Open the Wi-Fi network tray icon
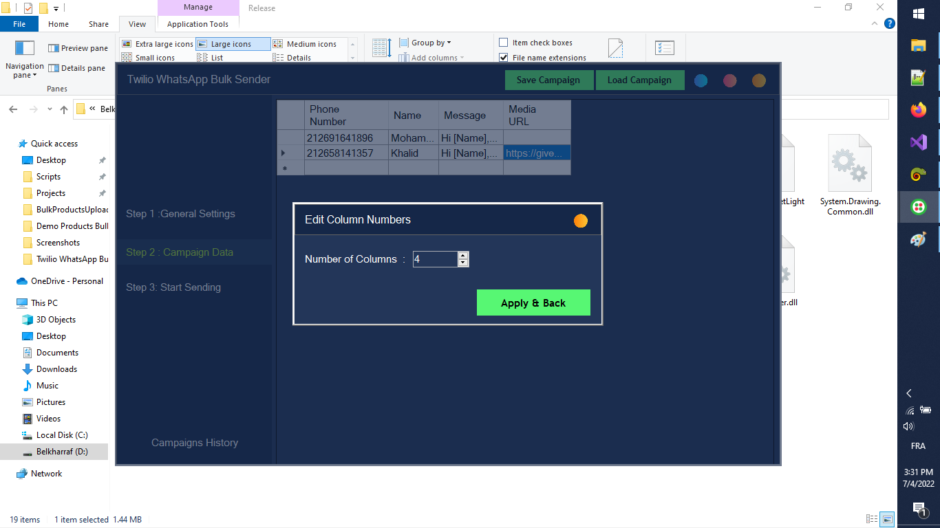Image resolution: width=940 pixels, height=528 pixels. pos(910,410)
